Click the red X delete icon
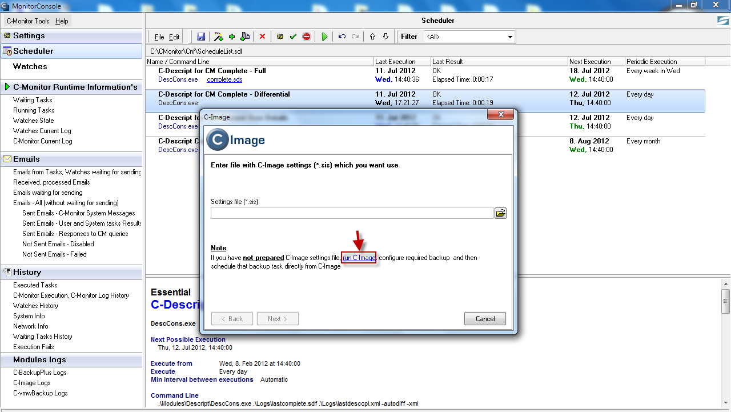Image resolution: width=731 pixels, height=412 pixels. [x=263, y=37]
